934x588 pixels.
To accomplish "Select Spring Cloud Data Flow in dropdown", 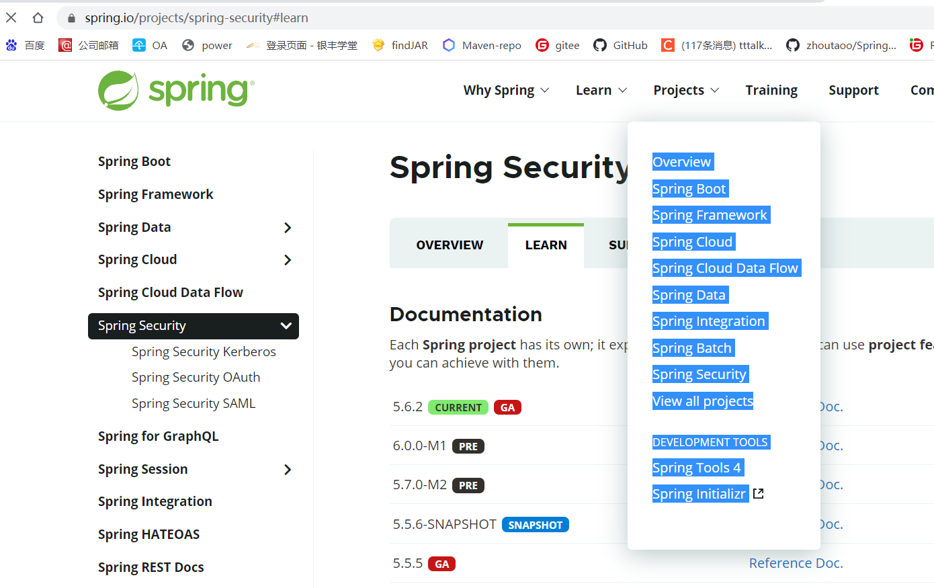I will coord(726,268).
